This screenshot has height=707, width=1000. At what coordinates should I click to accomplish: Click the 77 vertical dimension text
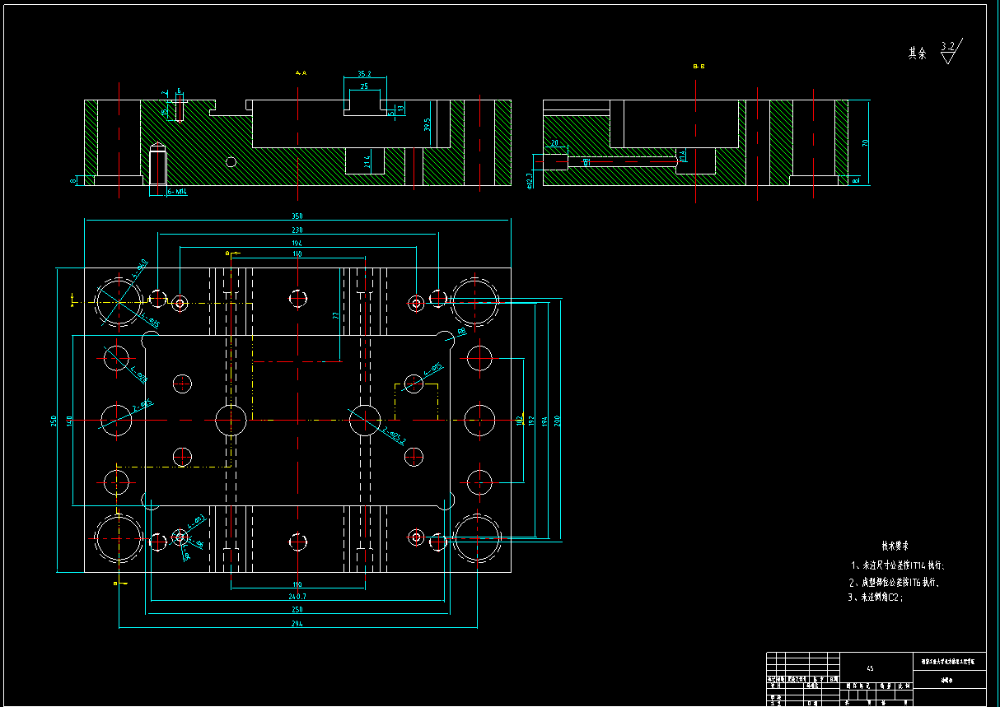pyautogui.click(x=336, y=314)
